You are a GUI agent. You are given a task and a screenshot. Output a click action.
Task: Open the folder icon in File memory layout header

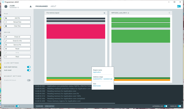[104, 13]
